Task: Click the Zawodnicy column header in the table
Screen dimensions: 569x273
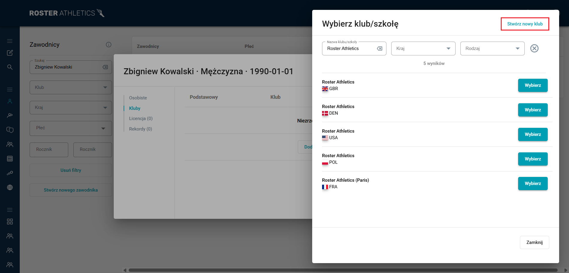Action: pyautogui.click(x=148, y=46)
